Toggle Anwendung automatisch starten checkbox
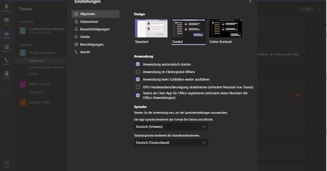This screenshot has height=171, width=327. pyautogui.click(x=138, y=64)
